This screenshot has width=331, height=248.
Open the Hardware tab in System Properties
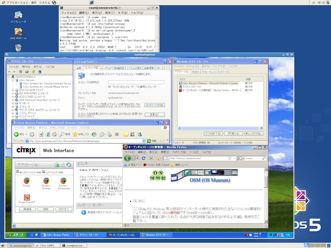[106, 68]
